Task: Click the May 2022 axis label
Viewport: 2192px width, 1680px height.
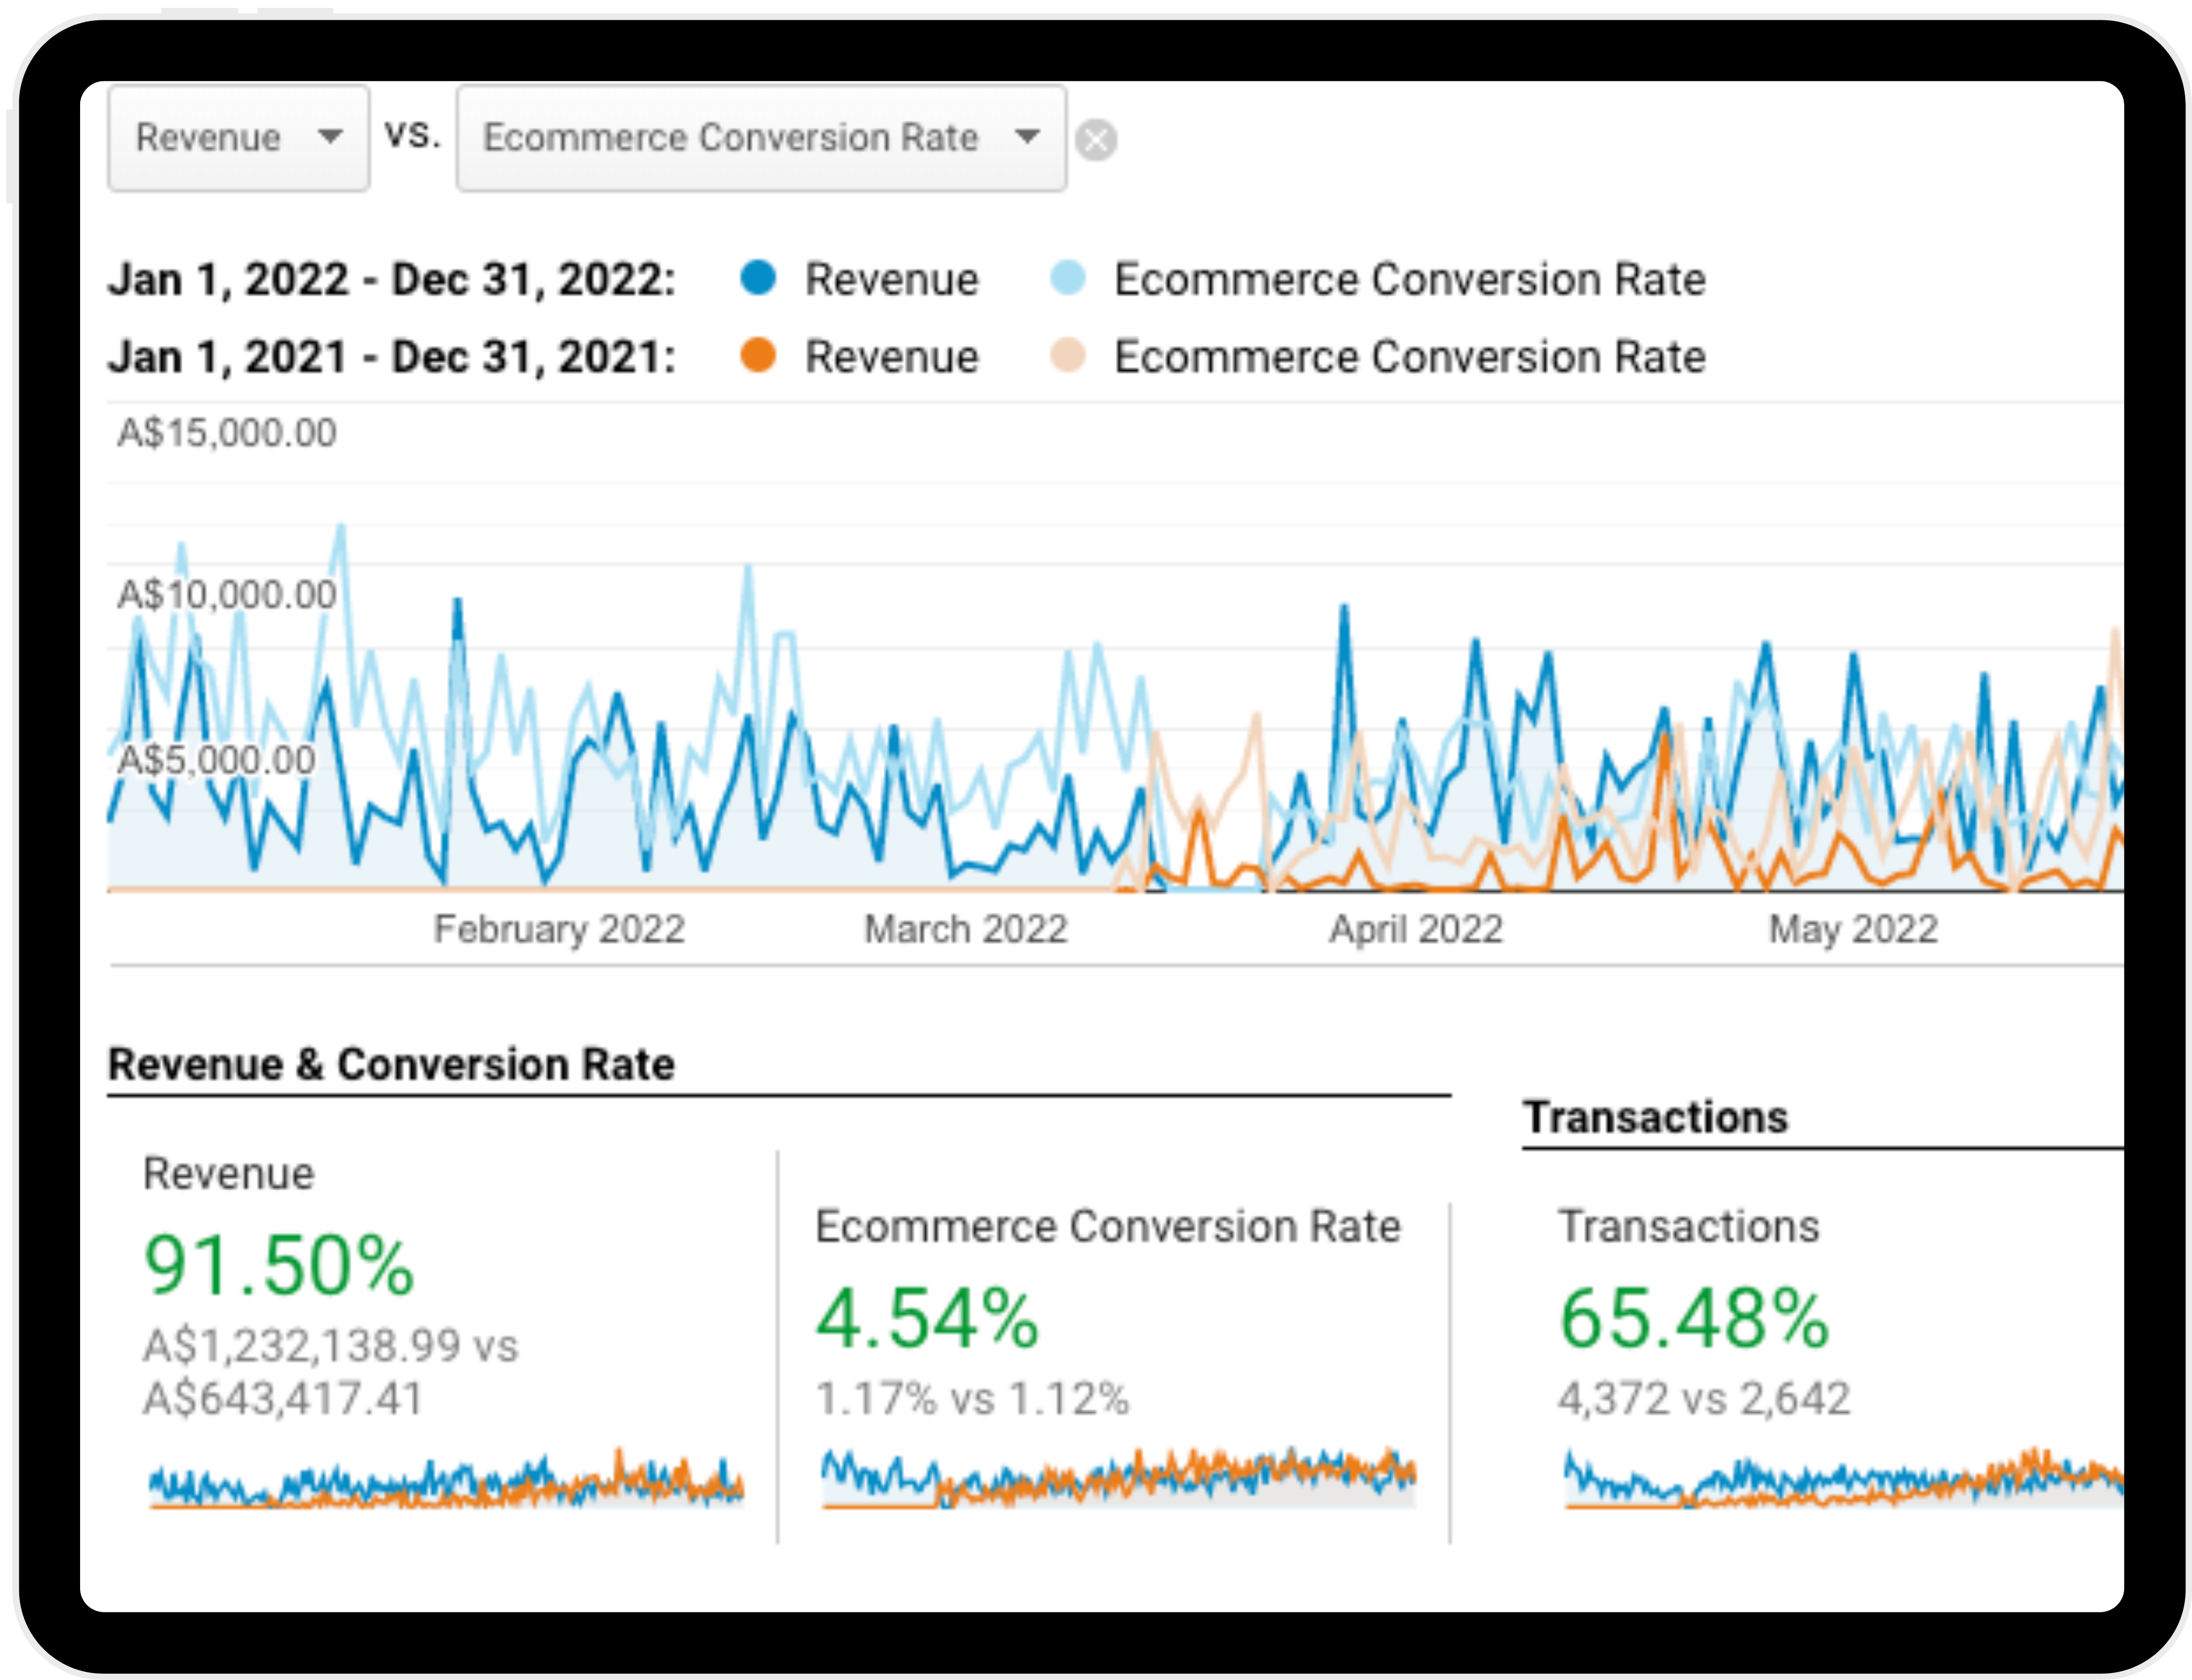Action: pos(1853,929)
